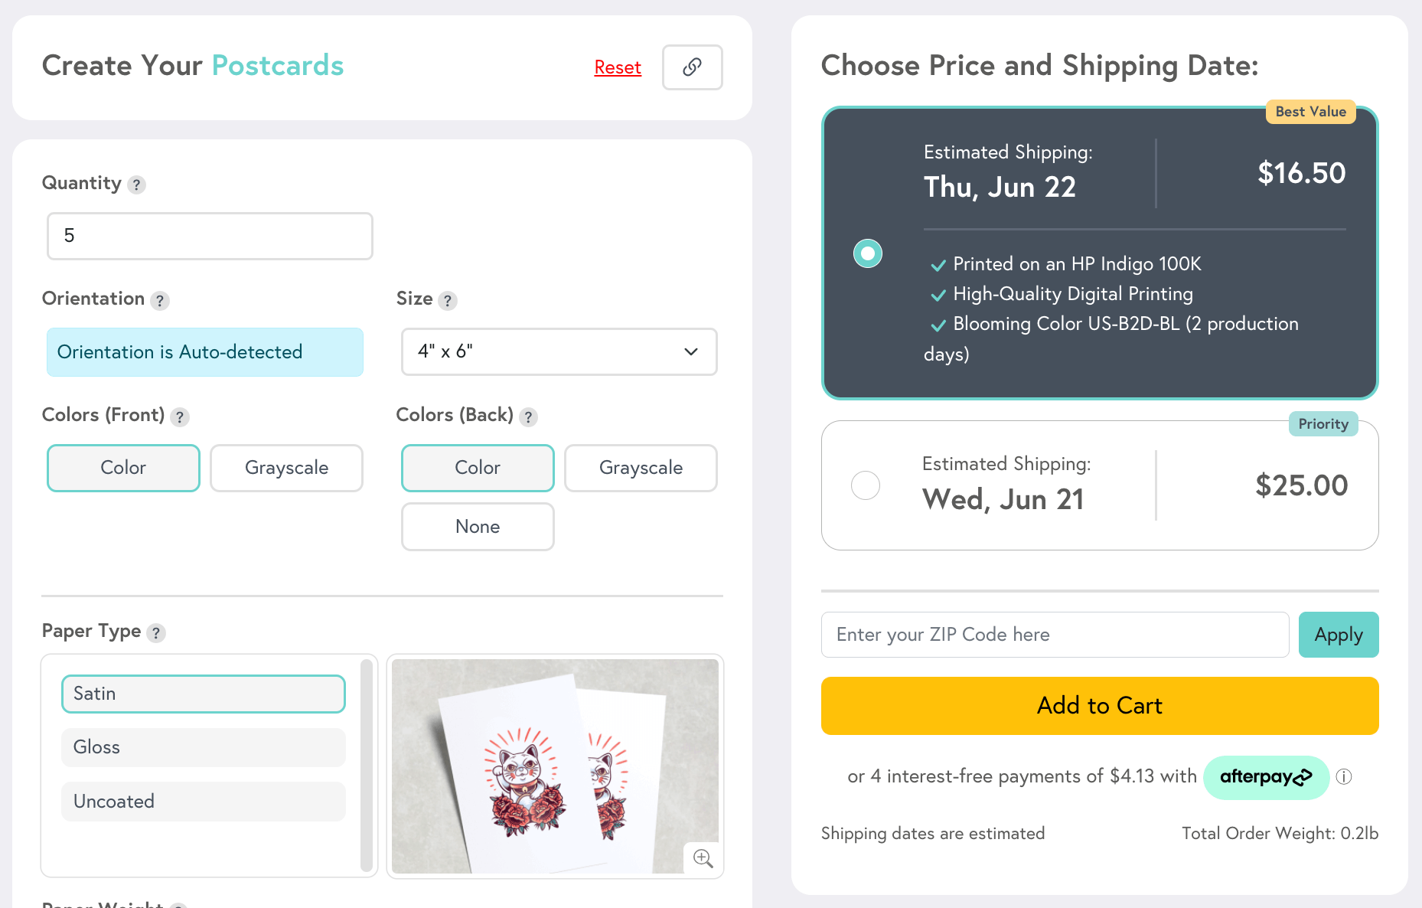1422x908 pixels.
Task: Select None for back colors
Action: tap(477, 527)
